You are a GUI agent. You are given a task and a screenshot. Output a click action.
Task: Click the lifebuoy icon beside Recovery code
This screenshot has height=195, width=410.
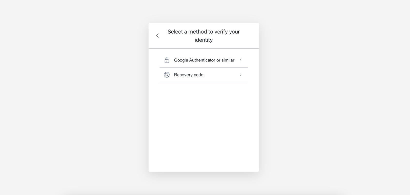pos(167,75)
